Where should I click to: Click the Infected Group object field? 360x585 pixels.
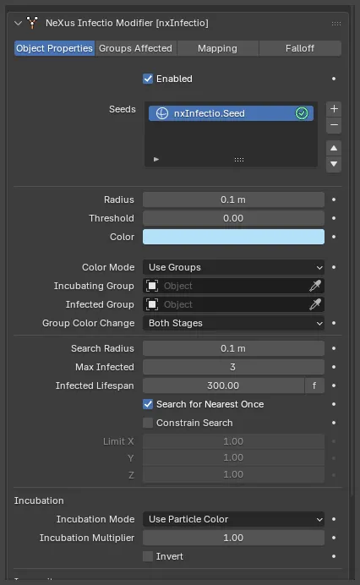(x=226, y=305)
